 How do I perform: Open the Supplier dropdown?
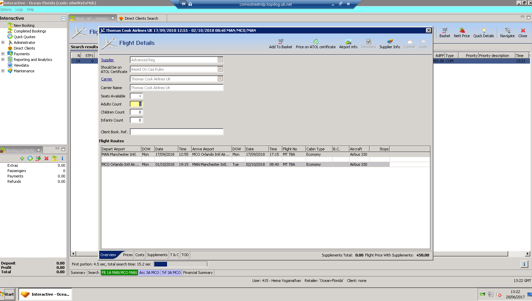click(220, 60)
